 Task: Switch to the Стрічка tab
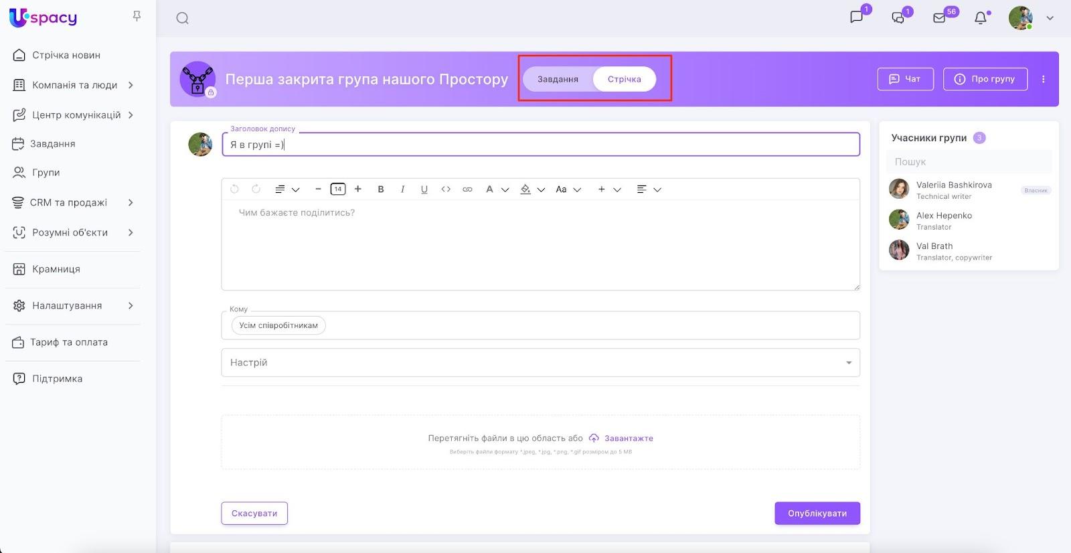(x=625, y=79)
